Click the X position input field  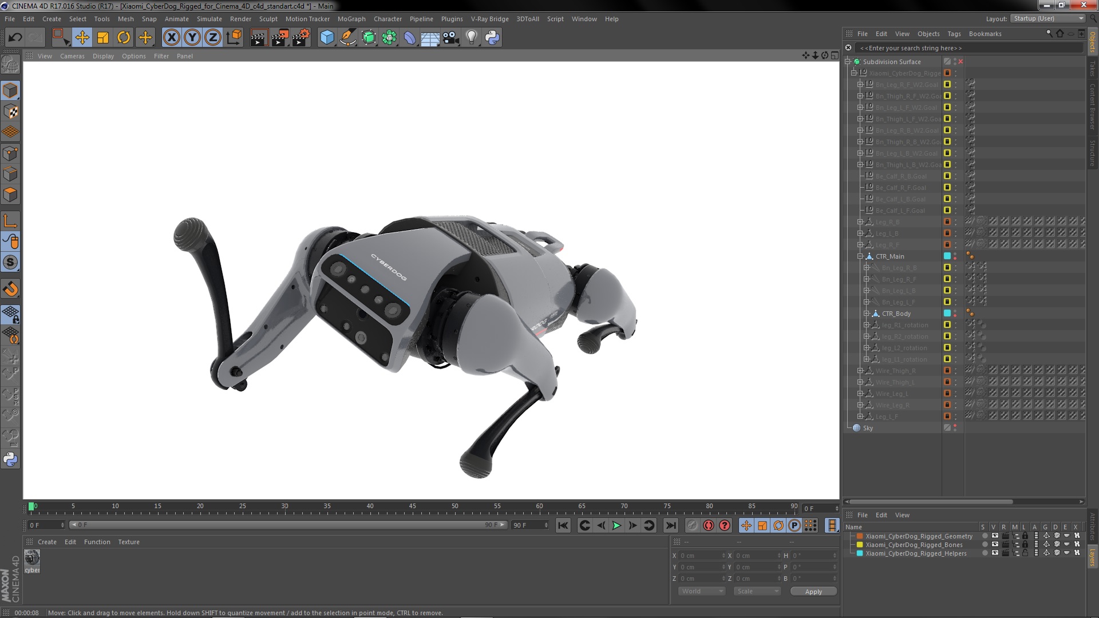(x=702, y=556)
